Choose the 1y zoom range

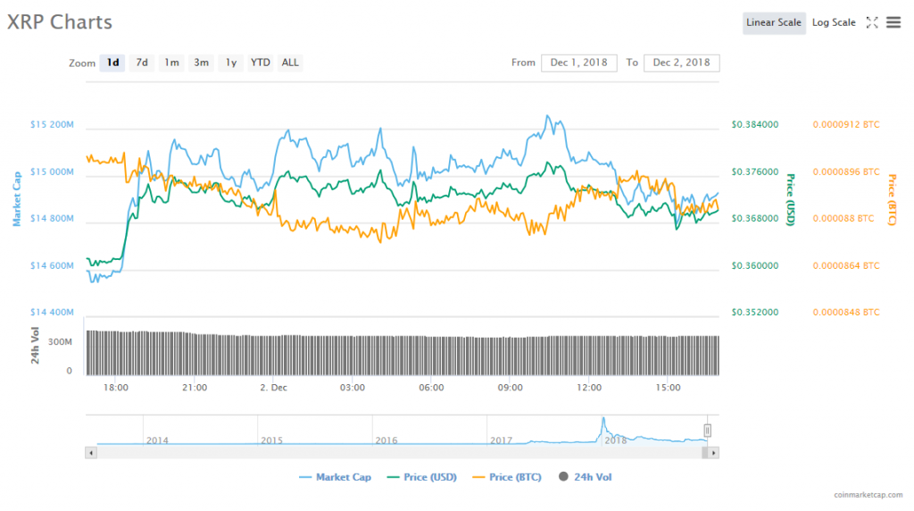click(231, 63)
